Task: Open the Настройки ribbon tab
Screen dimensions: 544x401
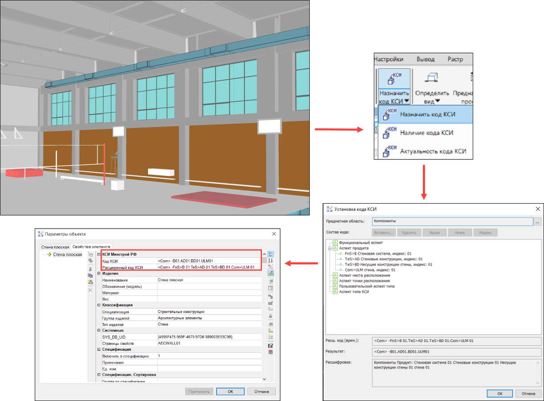Action: (389, 59)
